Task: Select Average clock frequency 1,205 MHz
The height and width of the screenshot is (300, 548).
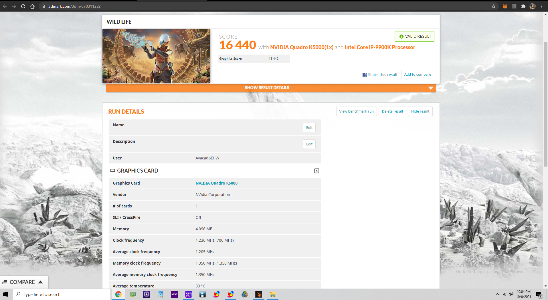Action: click(x=205, y=252)
